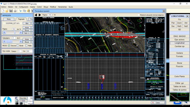Click the Tablas de puntos button

(x=179, y=90)
